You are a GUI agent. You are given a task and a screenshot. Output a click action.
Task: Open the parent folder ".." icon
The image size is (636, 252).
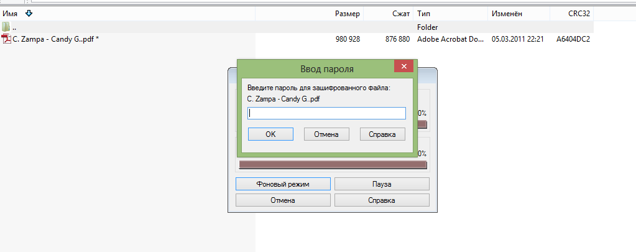[x=6, y=27]
